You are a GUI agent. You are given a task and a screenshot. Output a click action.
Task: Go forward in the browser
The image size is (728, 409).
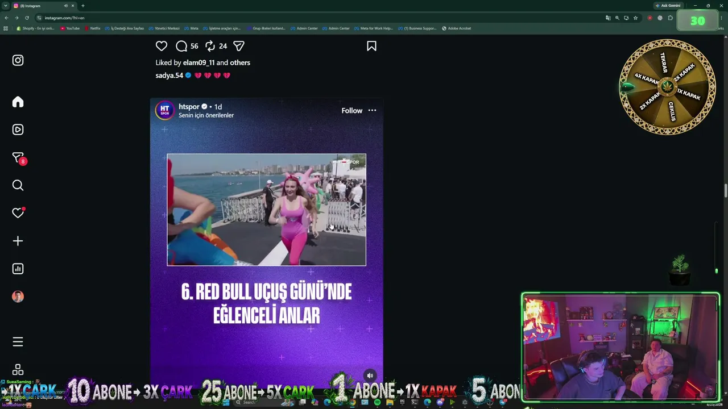coord(16,18)
